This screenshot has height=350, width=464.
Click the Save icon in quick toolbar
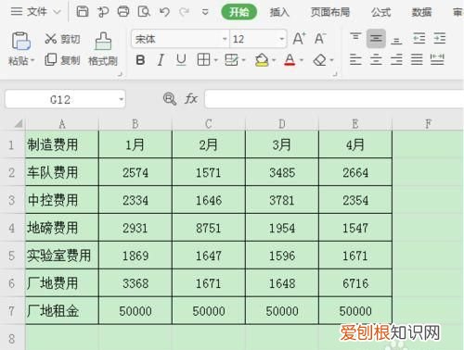[83, 12]
